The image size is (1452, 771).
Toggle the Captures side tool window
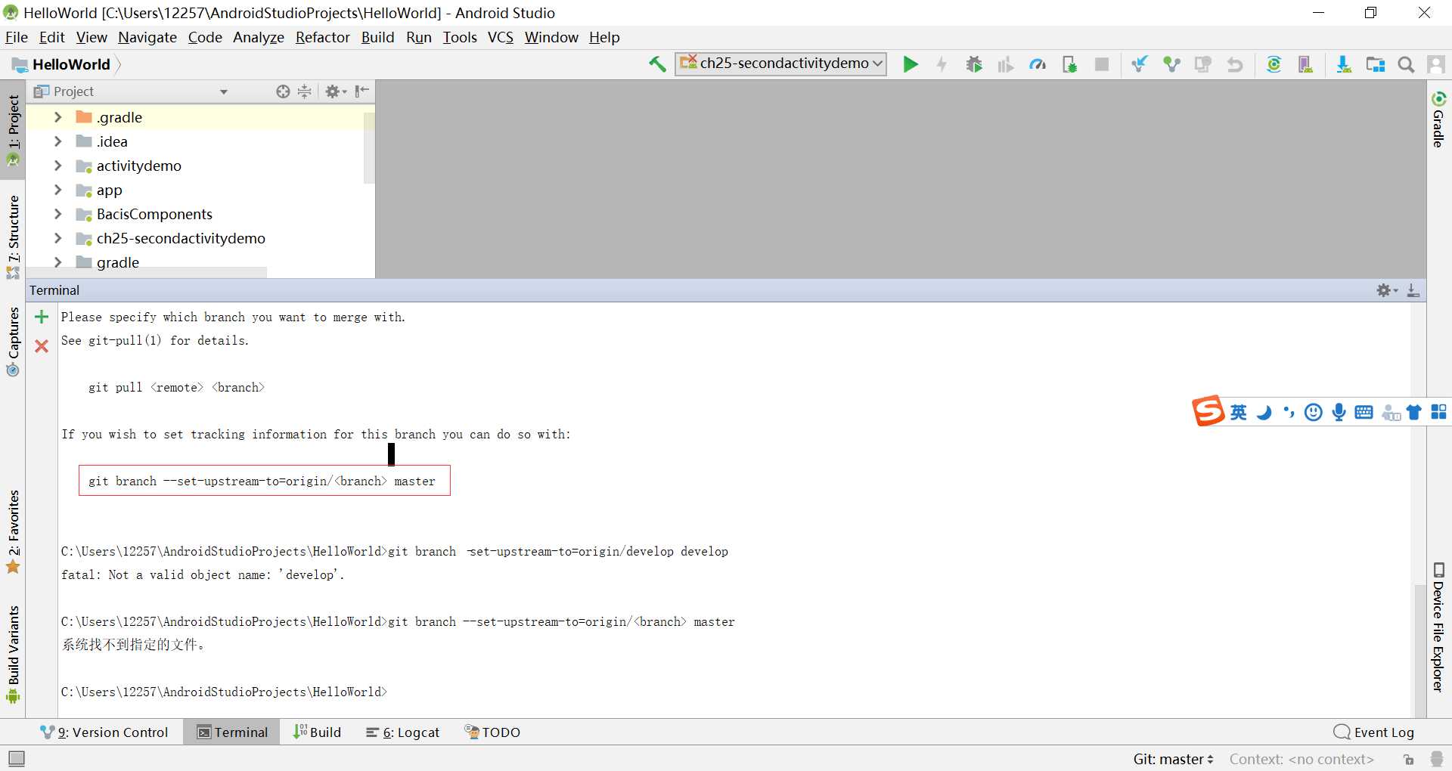pos(13,341)
